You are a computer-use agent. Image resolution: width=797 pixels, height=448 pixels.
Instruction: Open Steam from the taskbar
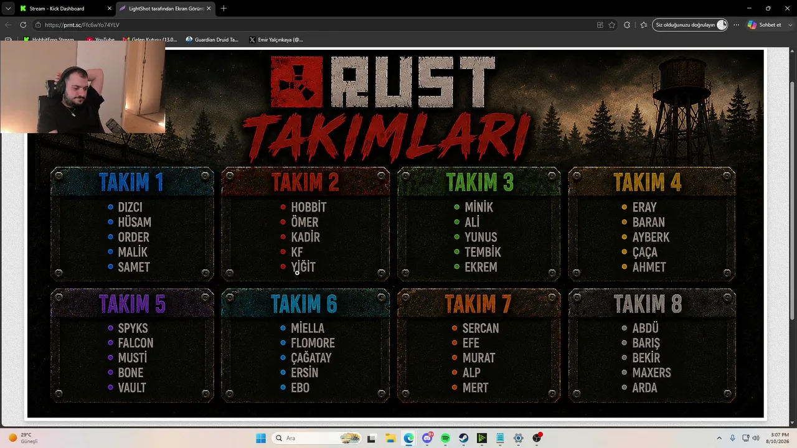click(x=464, y=438)
